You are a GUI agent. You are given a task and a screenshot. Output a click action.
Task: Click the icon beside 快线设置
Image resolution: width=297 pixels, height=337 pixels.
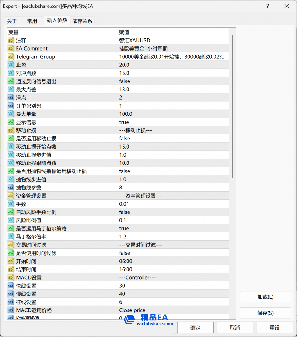point(11,286)
